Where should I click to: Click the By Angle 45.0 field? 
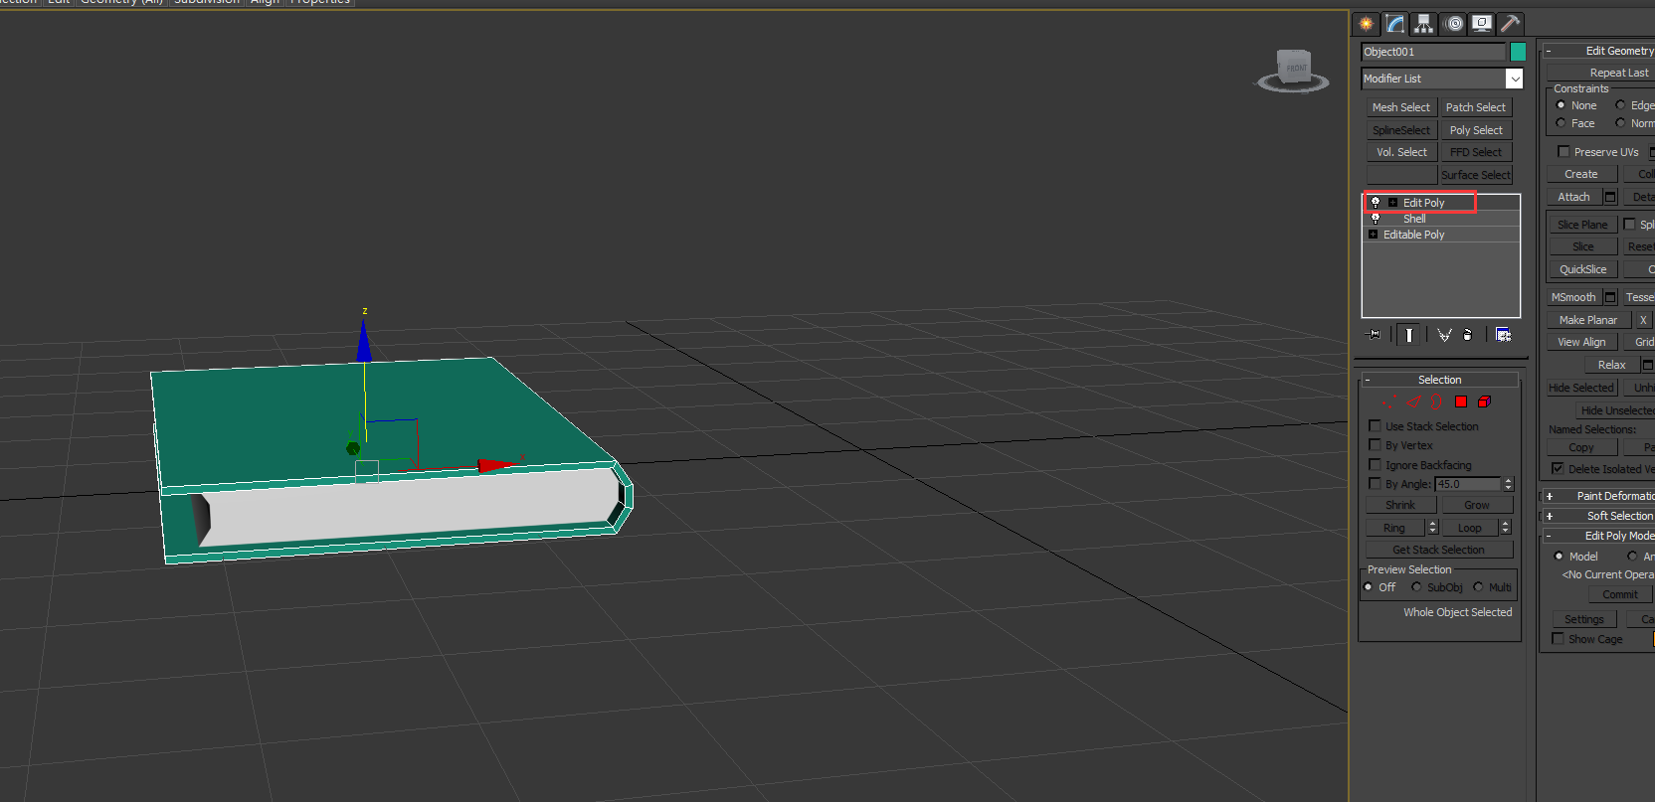(1467, 484)
